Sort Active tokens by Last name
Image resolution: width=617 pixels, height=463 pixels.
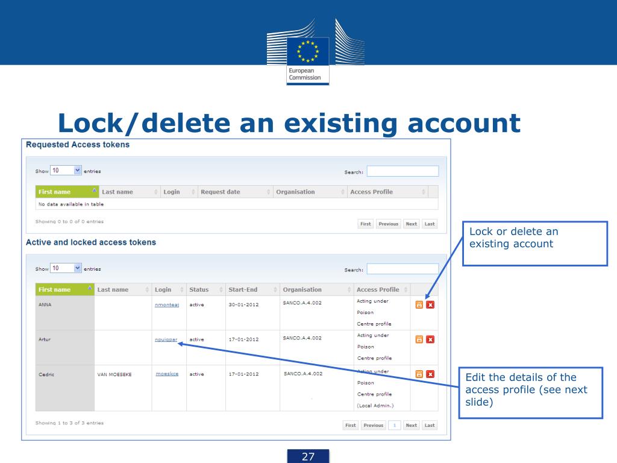coord(123,289)
